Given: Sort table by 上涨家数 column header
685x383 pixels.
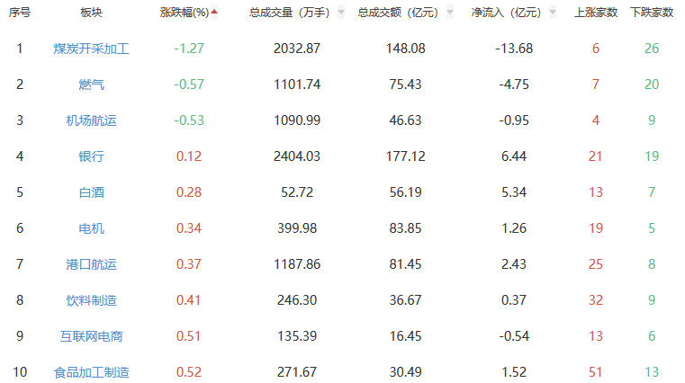Looking at the screenshot, I should coord(595,13).
